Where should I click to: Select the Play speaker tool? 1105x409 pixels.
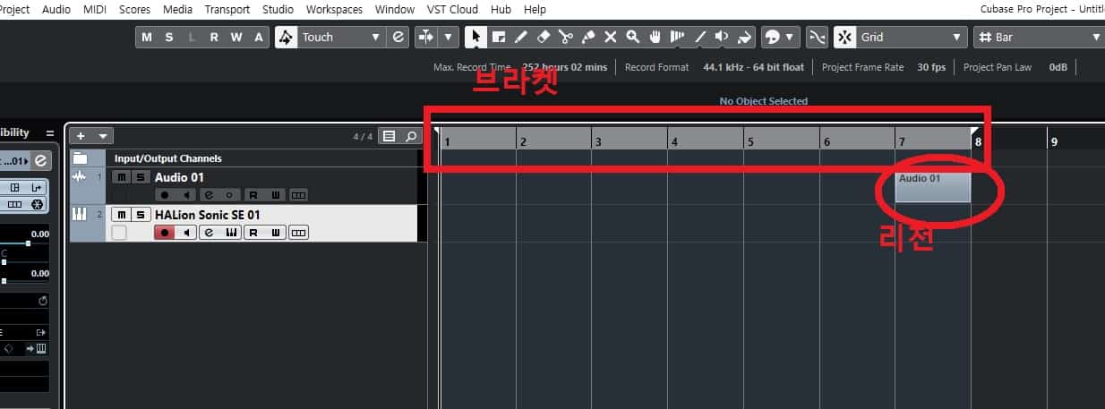[722, 37]
